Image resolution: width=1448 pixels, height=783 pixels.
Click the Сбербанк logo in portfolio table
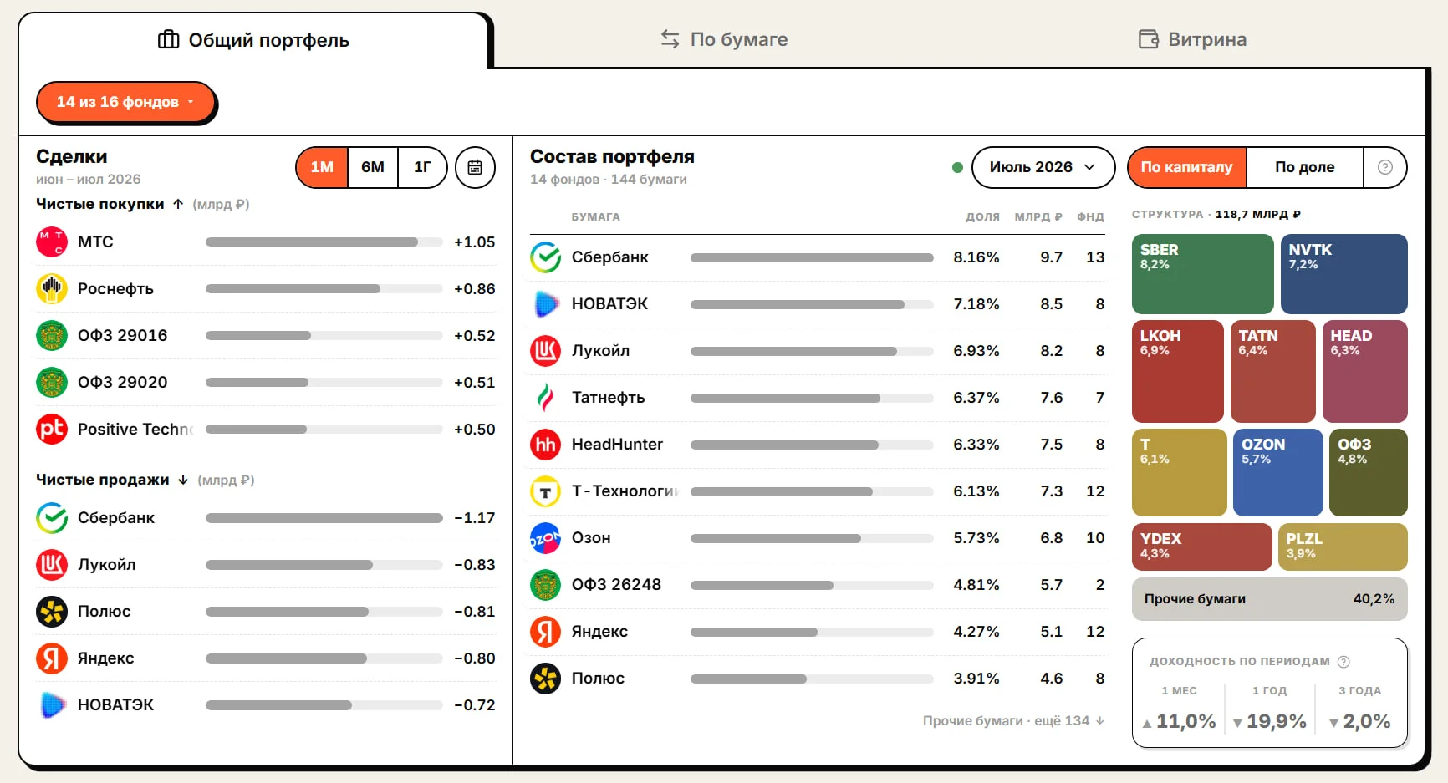tap(546, 257)
